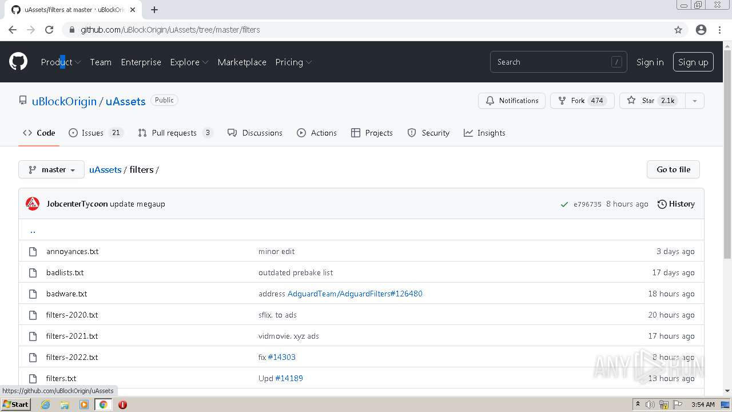732x412 pixels.
Task: Close the uAssets browser tab
Action: click(x=132, y=10)
